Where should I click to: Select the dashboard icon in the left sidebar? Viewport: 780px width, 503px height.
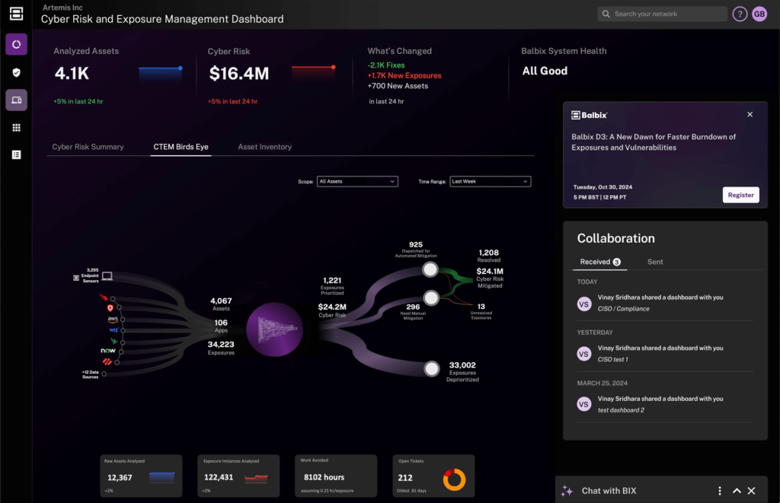[x=15, y=45]
